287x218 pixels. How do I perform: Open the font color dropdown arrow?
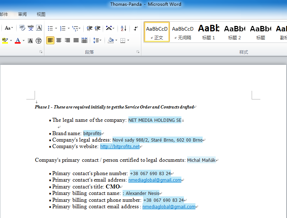point(23,40)
